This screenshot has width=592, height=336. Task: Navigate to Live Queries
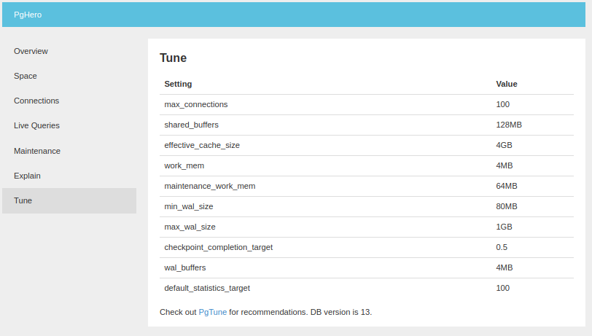(36, 125)
